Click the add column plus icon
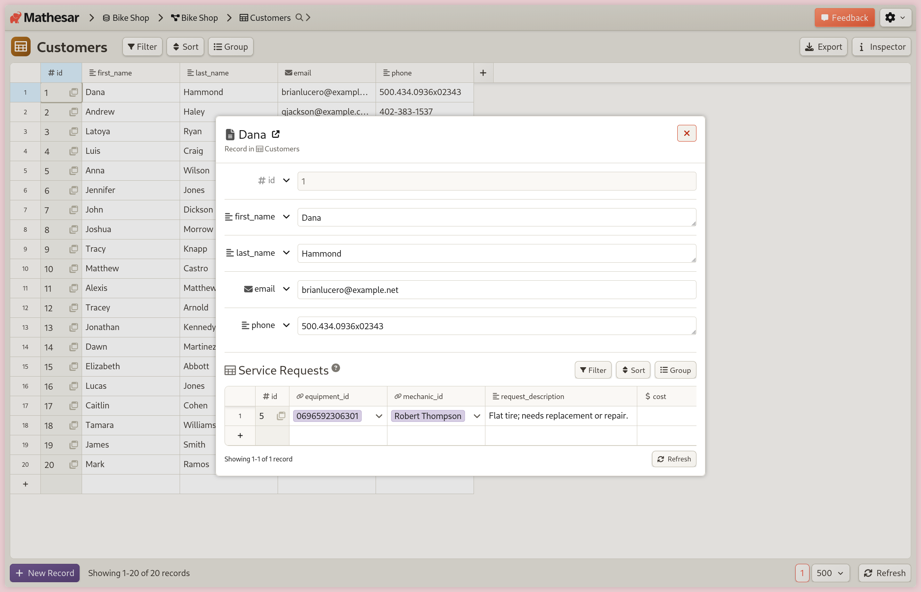 coord(483,73)
